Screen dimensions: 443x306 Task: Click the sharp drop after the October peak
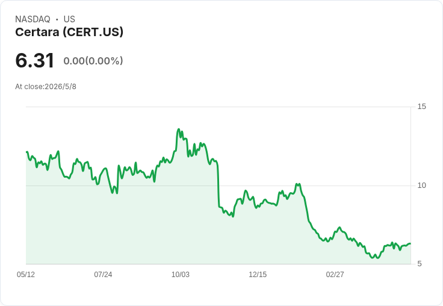pos(218,184)
